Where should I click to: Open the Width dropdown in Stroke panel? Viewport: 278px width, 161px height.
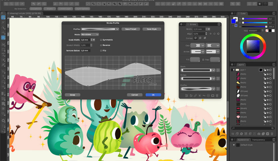point(209,29)
